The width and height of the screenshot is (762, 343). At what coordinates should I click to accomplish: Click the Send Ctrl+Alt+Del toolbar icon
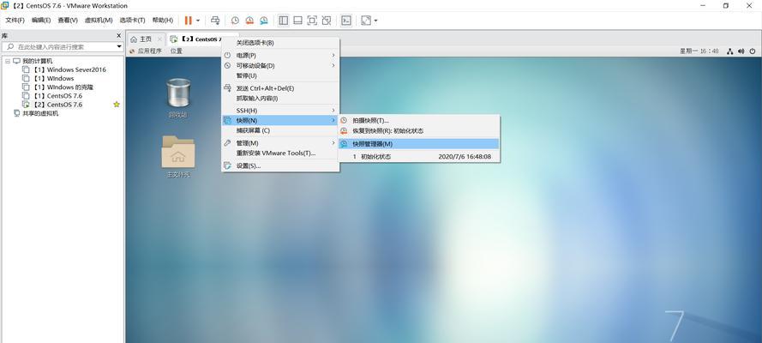point(215,21)
